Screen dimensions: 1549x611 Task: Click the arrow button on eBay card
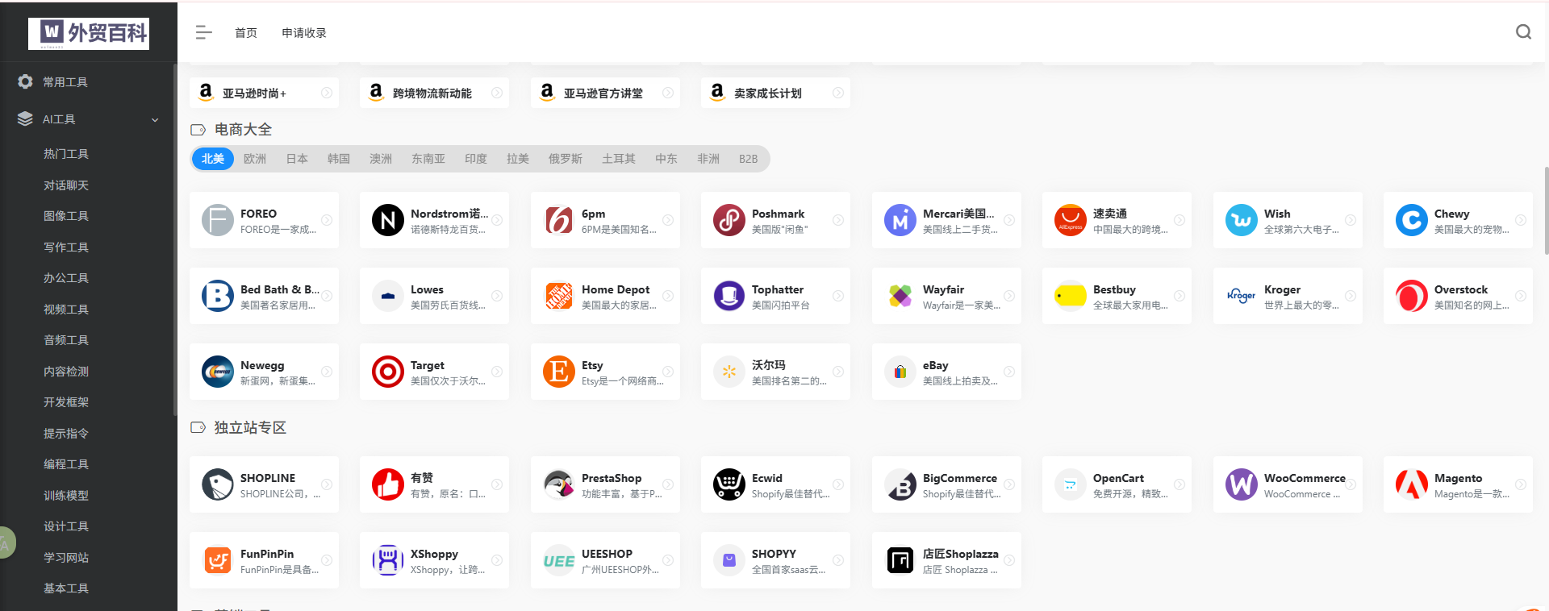click(1008, 372)
